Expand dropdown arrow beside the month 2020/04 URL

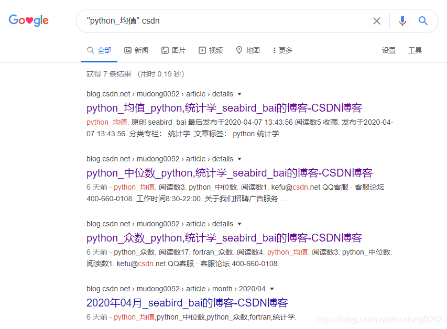click(x=272, y=289)
